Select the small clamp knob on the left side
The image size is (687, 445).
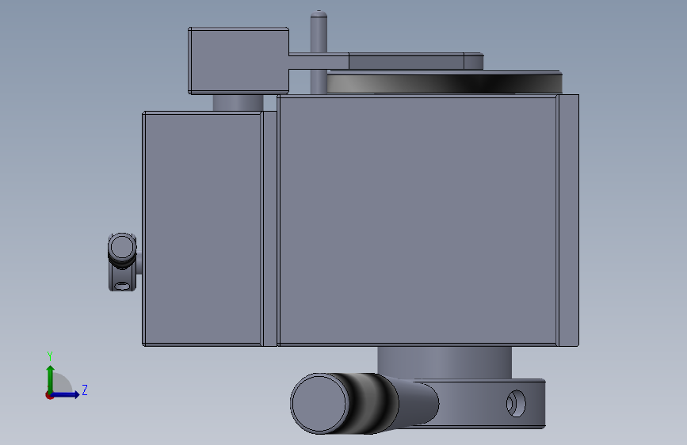click(122, 246)
